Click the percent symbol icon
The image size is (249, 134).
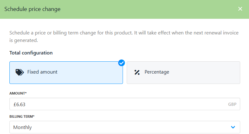coord(137,72)
